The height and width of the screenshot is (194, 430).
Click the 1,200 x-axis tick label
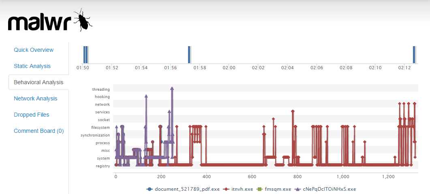click(388, 177)
